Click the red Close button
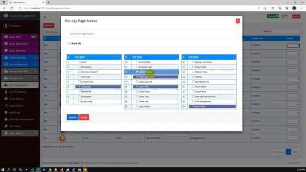The height and width of the screenshot is (172, 306). click(84, 117)
